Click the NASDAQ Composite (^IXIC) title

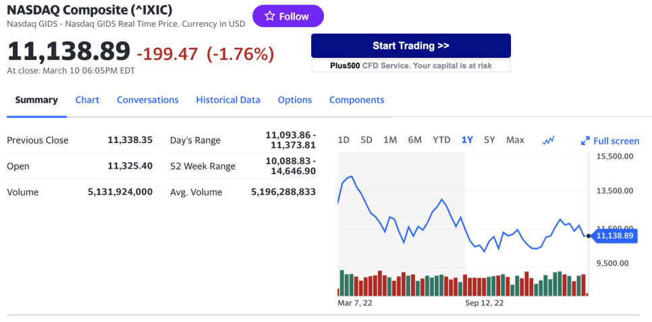(x=90, y=10)
